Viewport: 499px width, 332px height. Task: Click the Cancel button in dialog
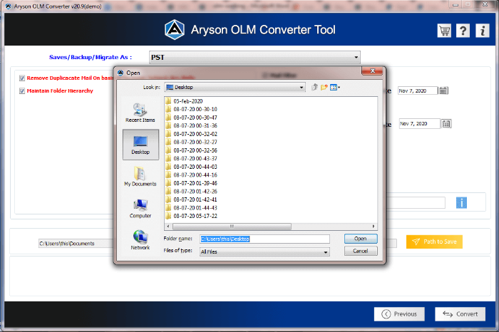pos(361,251)
